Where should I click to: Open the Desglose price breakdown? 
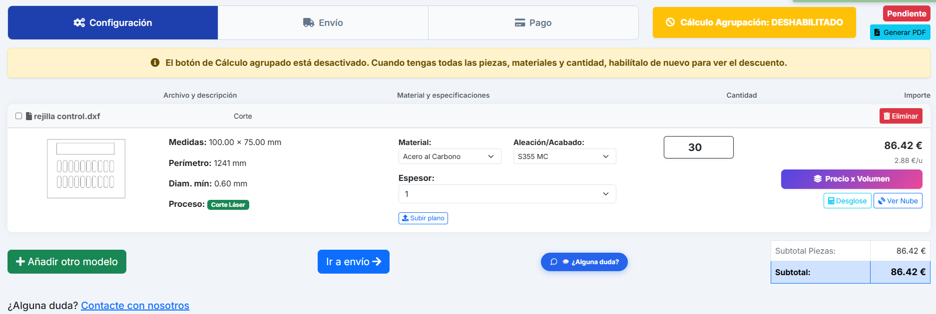click(x=847, y=201)
